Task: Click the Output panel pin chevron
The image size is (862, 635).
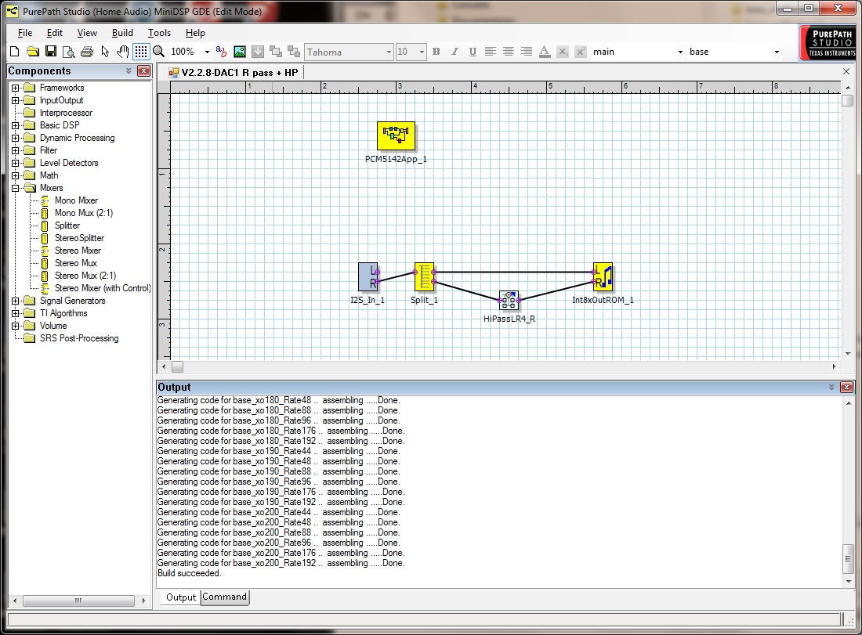Action: (831, 388)
